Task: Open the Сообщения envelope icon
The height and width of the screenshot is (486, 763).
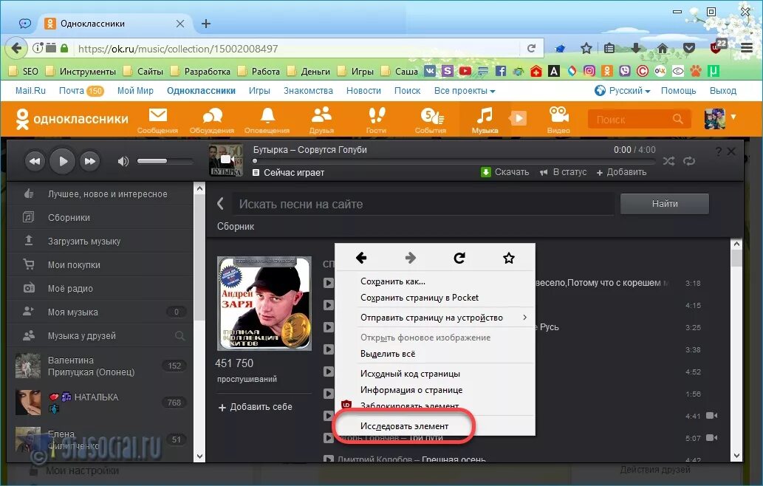Action: point(157,120)
